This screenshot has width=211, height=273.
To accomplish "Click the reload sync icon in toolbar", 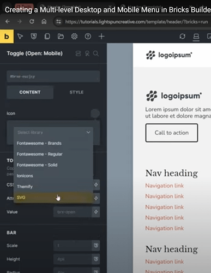I will [x=183, y=37].
